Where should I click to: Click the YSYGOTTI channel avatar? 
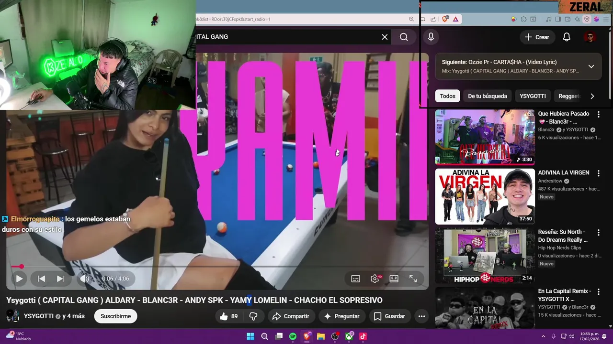click(x=13, y=316)
